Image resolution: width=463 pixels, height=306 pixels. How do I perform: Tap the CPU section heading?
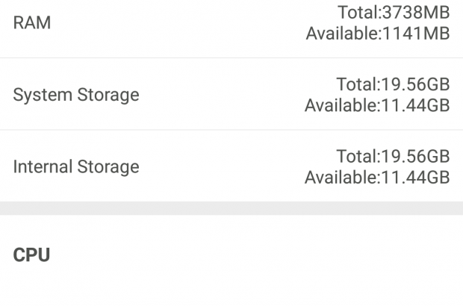[32, 255]
